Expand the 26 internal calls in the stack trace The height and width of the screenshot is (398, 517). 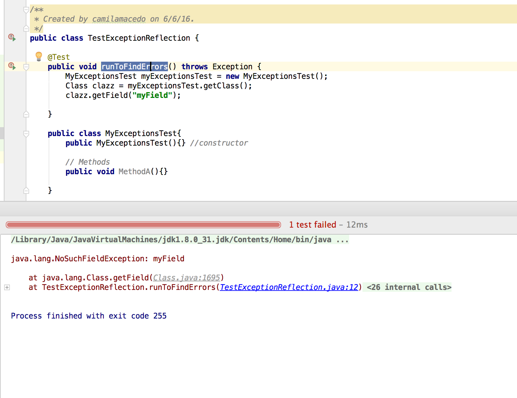click(x=7, y=287)
